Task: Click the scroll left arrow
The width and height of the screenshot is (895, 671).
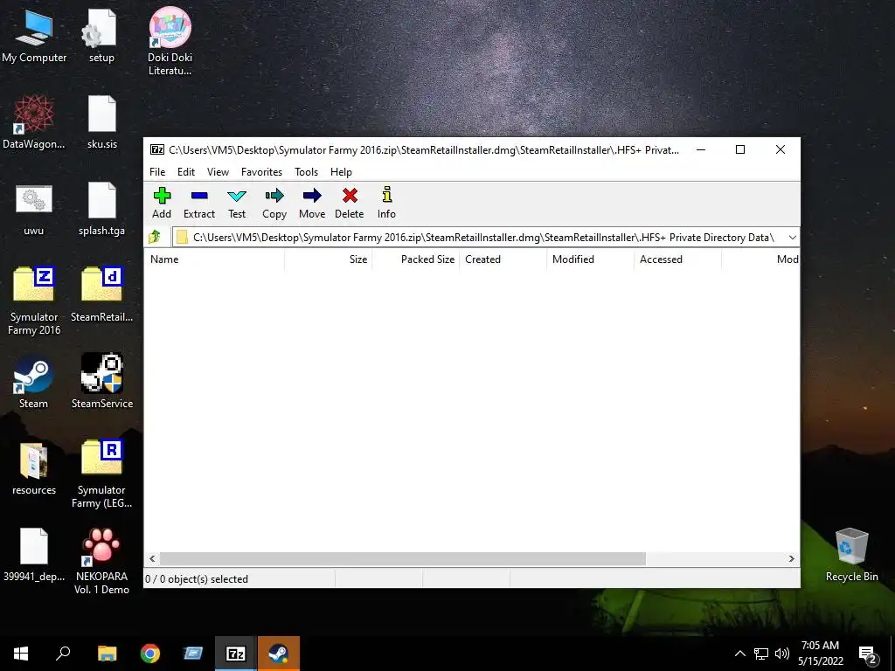Action: [x=152, y=558]
